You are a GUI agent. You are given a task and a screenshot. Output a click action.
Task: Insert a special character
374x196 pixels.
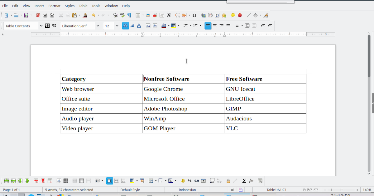point(194,15)
